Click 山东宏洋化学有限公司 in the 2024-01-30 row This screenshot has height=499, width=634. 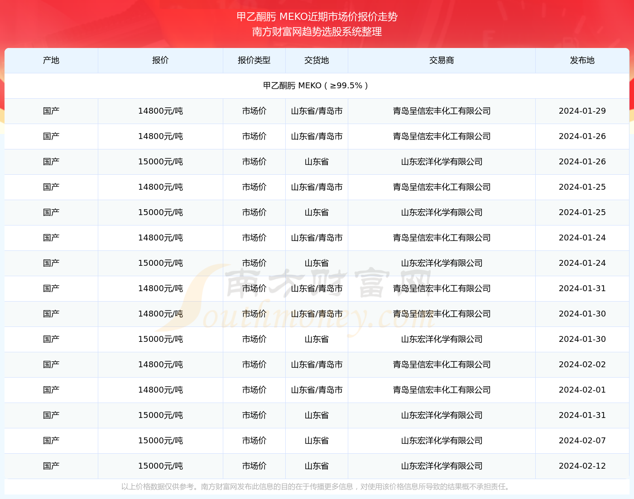click(442, 339)
